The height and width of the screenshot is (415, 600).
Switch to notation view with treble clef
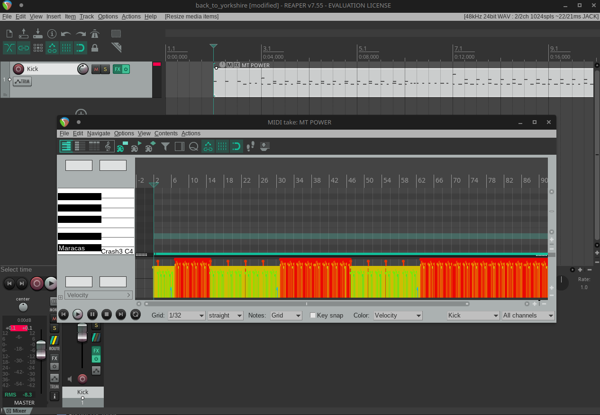[108, 147]
